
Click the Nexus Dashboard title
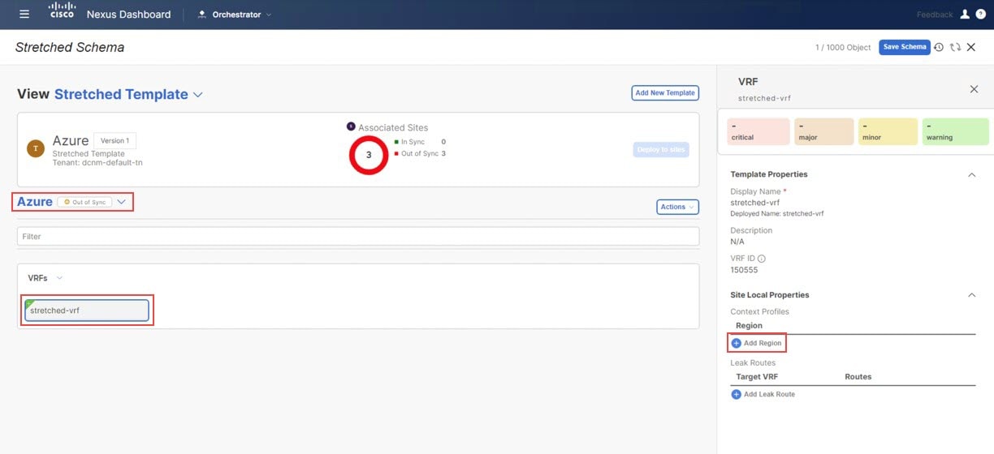128,15
